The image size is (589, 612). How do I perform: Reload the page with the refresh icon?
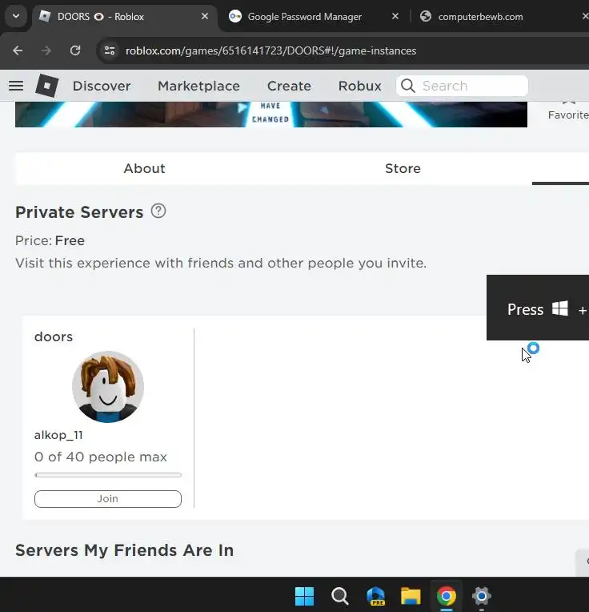(75, 50)
